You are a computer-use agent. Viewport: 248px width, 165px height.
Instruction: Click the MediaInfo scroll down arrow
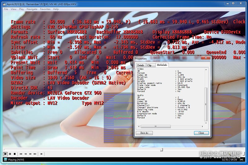click(x=206, y=123)
